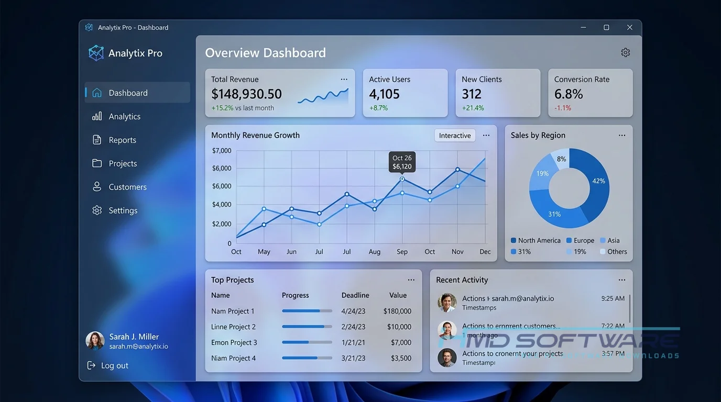Image resolution: width=721 pixels, height=402 pixels.
Task: Click the Conversion Rate value 6.8%
Action: point(569,94)
